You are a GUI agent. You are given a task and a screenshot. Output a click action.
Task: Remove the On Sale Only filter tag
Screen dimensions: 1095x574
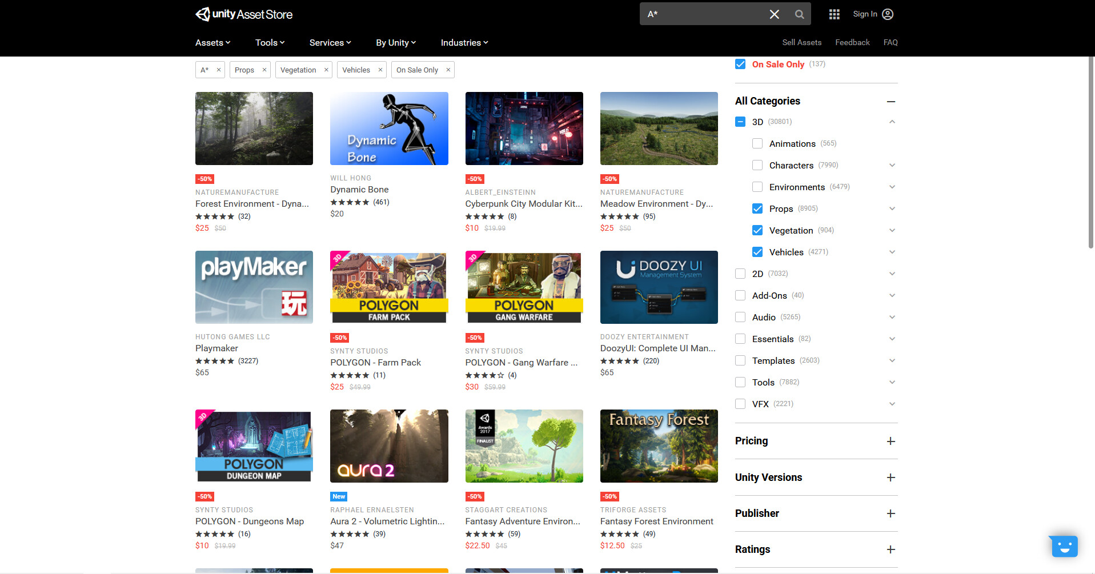click(448, 70)
